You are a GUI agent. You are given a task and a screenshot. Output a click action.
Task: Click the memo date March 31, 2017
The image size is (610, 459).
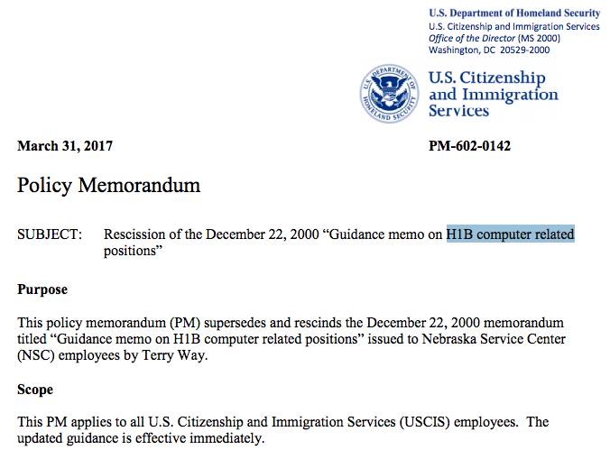(65, 146)
